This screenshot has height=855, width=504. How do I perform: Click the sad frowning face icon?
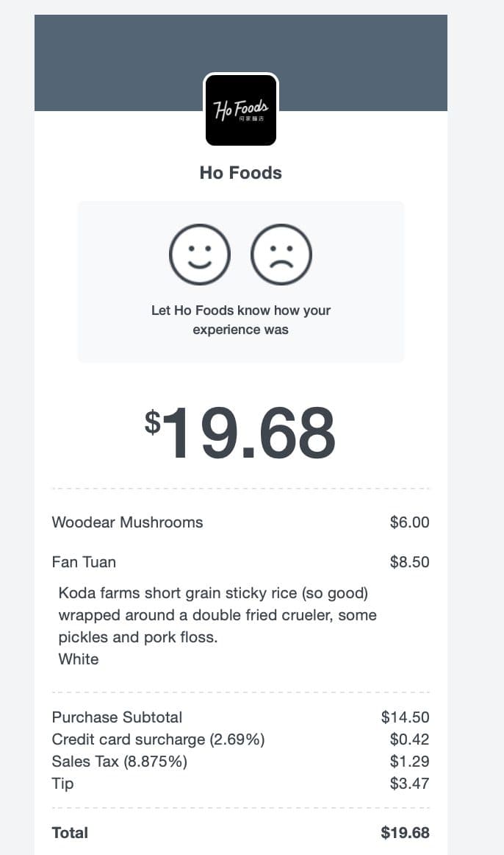point(281,254)
